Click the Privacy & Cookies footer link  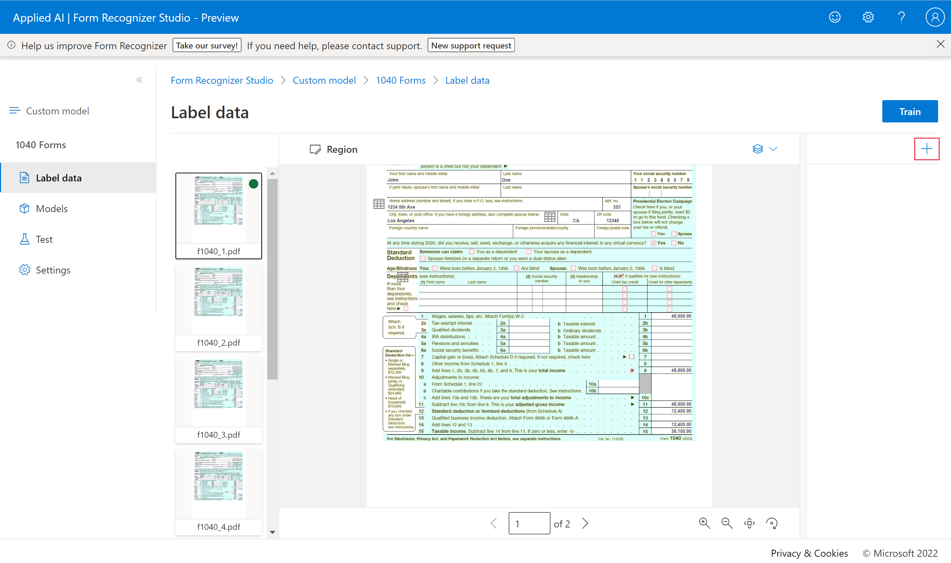click(x=809, y=553)
